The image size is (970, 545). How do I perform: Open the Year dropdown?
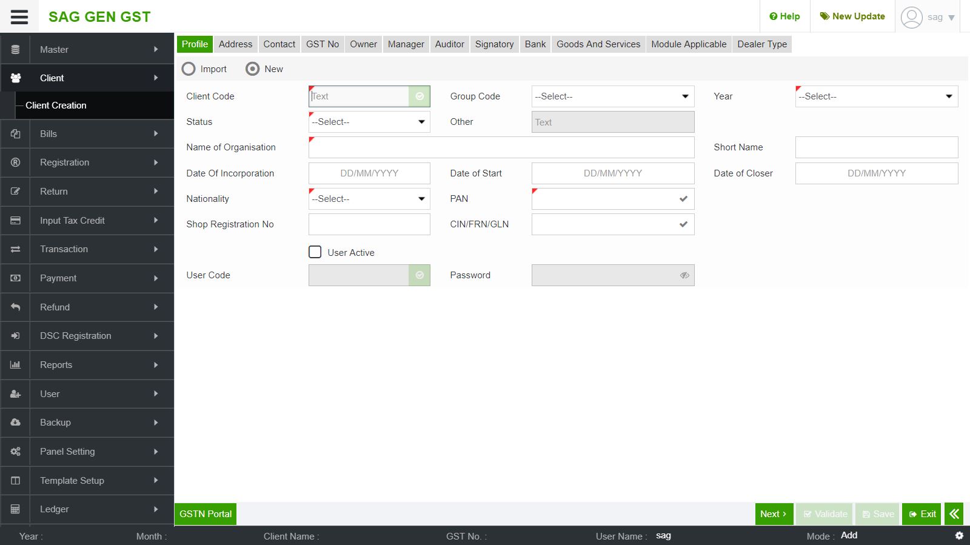(x=877, y=96)
